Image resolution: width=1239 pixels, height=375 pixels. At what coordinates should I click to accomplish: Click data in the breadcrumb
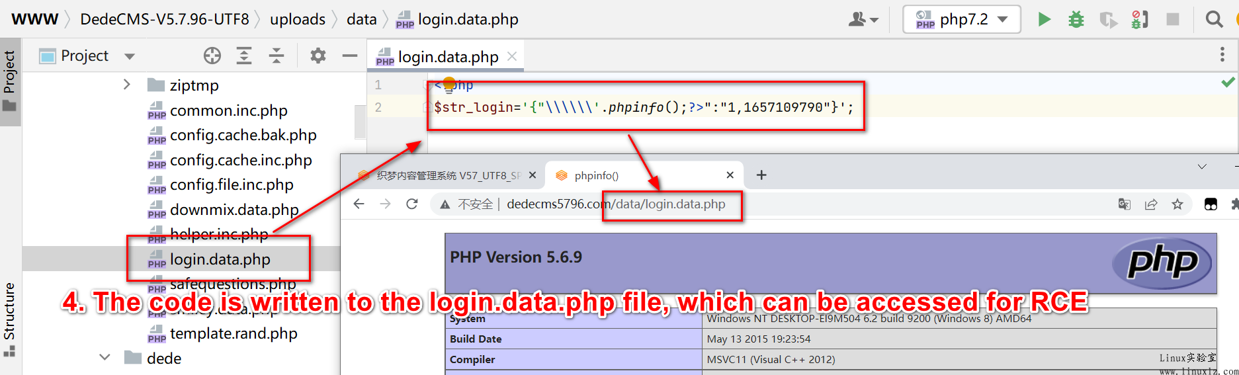coord(362,19)
